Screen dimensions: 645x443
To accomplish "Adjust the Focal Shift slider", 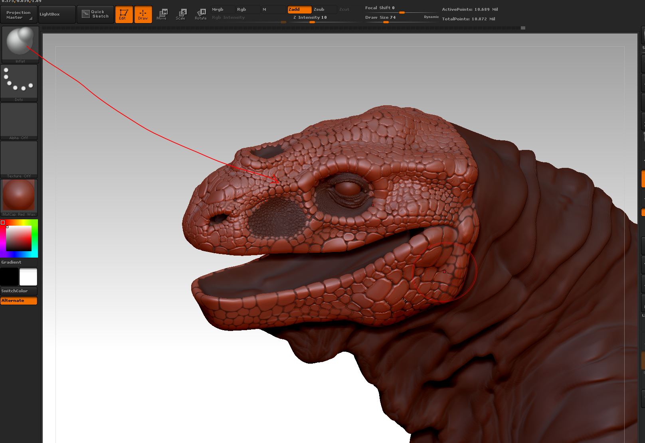I will 402,10.
